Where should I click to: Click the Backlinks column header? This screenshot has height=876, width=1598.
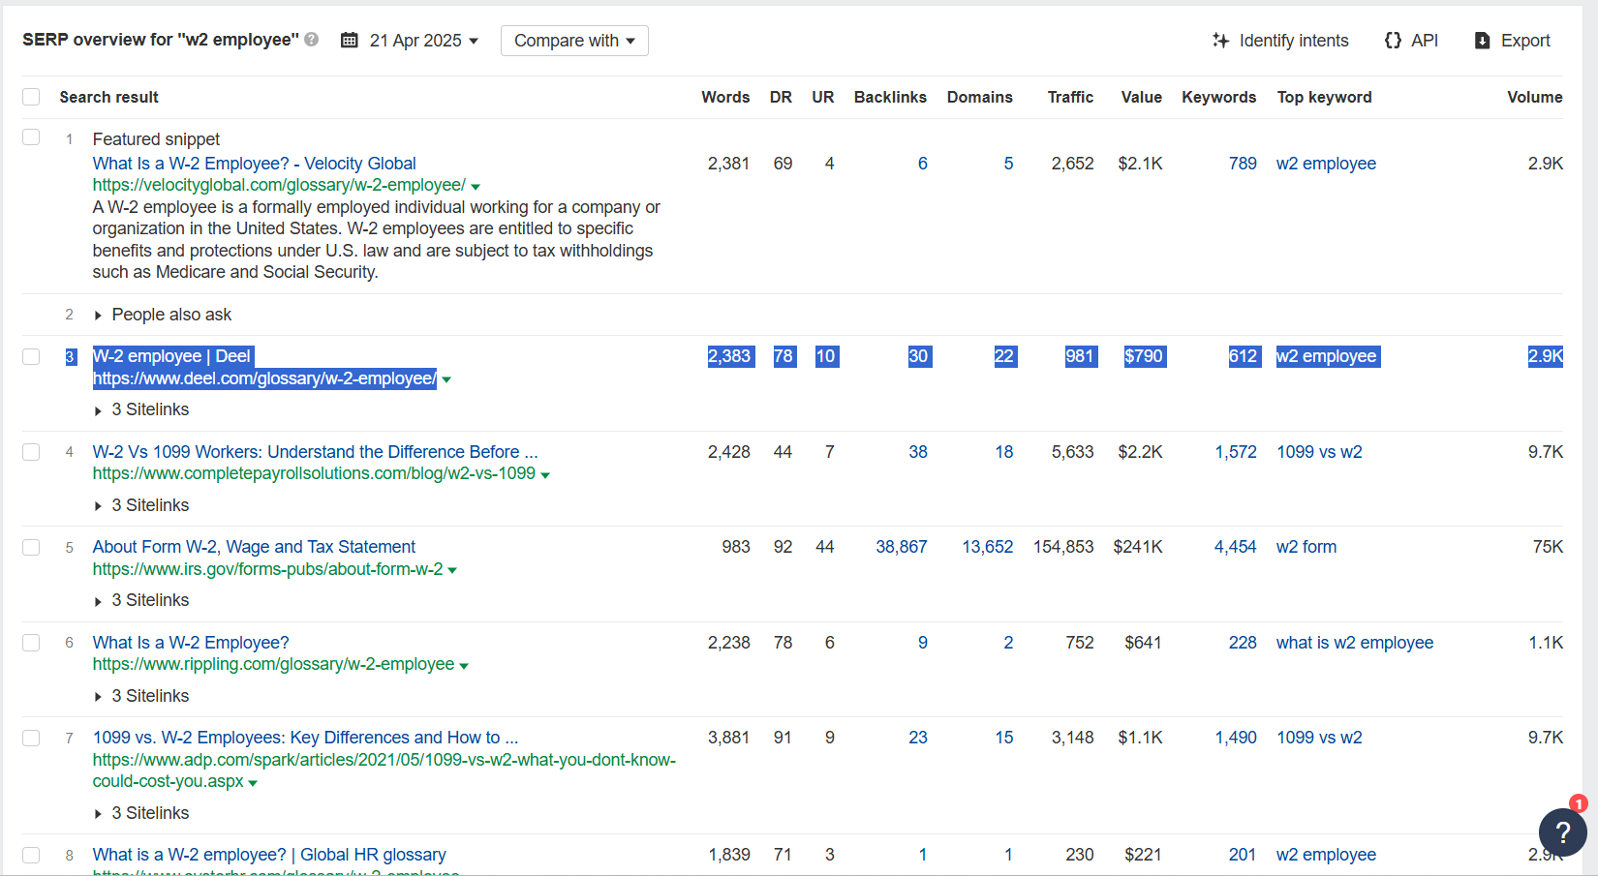pos(890,97)
